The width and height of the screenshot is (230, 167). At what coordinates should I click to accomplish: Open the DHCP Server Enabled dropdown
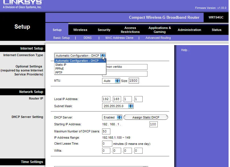tap(112, 117)
